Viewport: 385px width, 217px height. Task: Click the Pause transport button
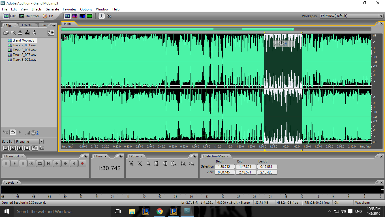coord(23,163)
